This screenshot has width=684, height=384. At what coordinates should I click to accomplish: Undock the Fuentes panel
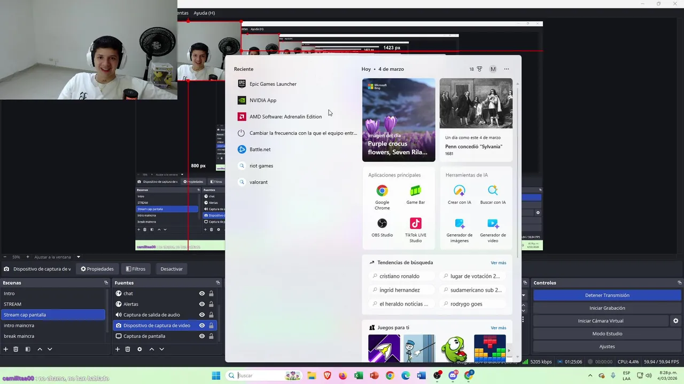click(217, 283)
